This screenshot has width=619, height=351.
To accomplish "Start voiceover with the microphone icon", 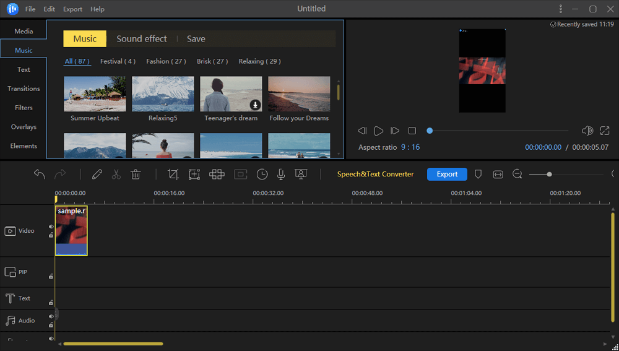I will tap(281, 175).
